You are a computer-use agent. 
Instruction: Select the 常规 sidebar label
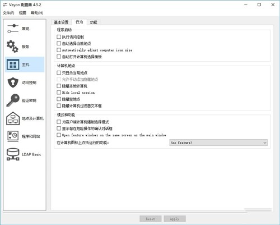coord(25,29)
